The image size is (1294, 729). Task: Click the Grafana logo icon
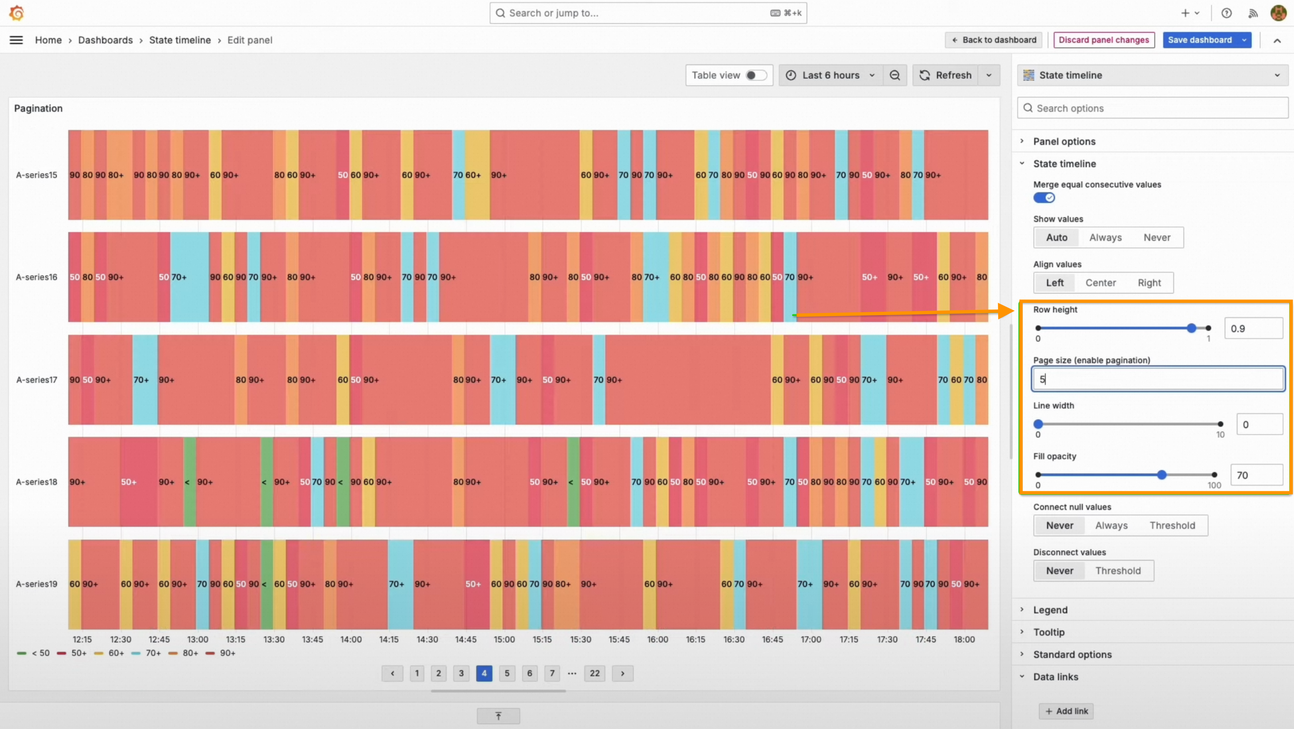click(x=17, y=13)
